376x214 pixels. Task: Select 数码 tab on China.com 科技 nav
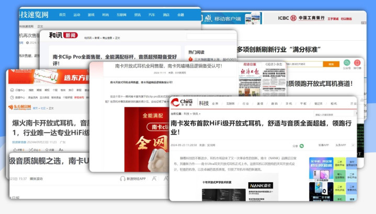point(275,104)
